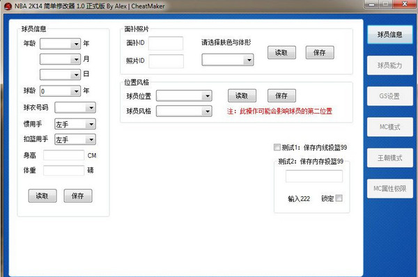Open the 日 day dropdown

pos(60,74)
